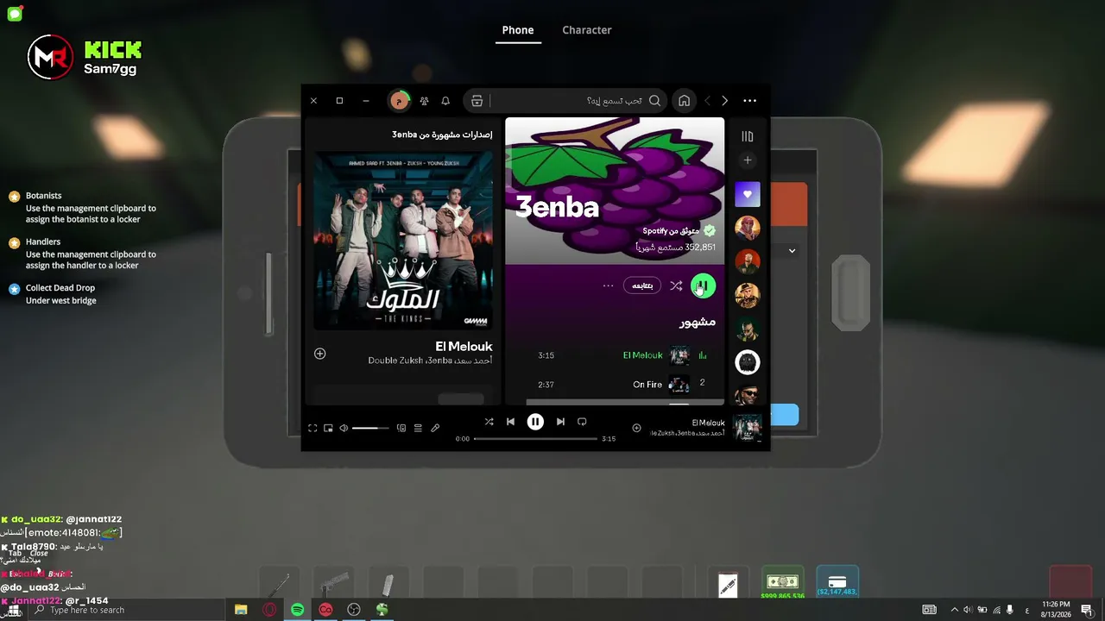Toggle shuffle in the bottom player bar
The height and width of the screenshot is (621, 1105).
pos(489,422)
